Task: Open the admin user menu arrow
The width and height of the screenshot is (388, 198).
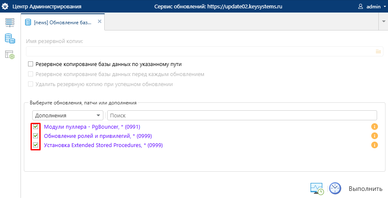Action: 385,7
